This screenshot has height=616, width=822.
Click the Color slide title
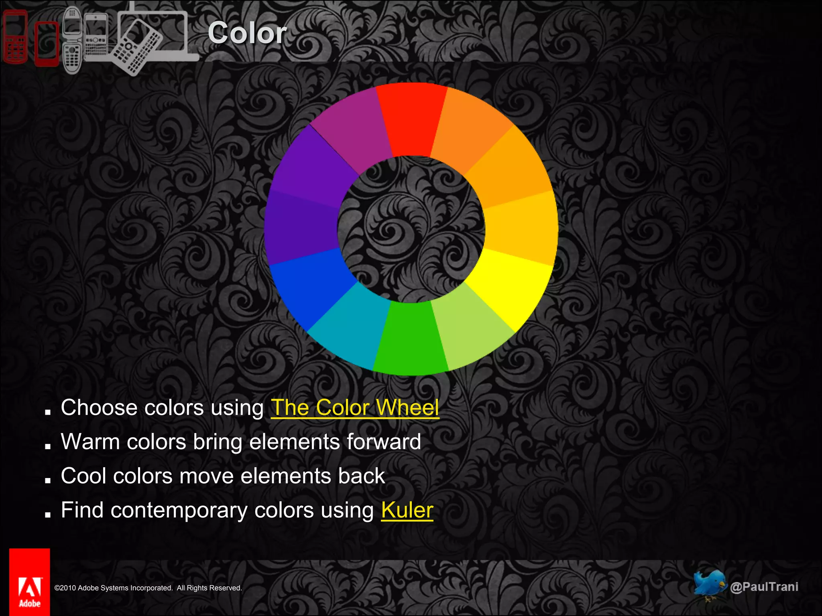coord(247,33)
